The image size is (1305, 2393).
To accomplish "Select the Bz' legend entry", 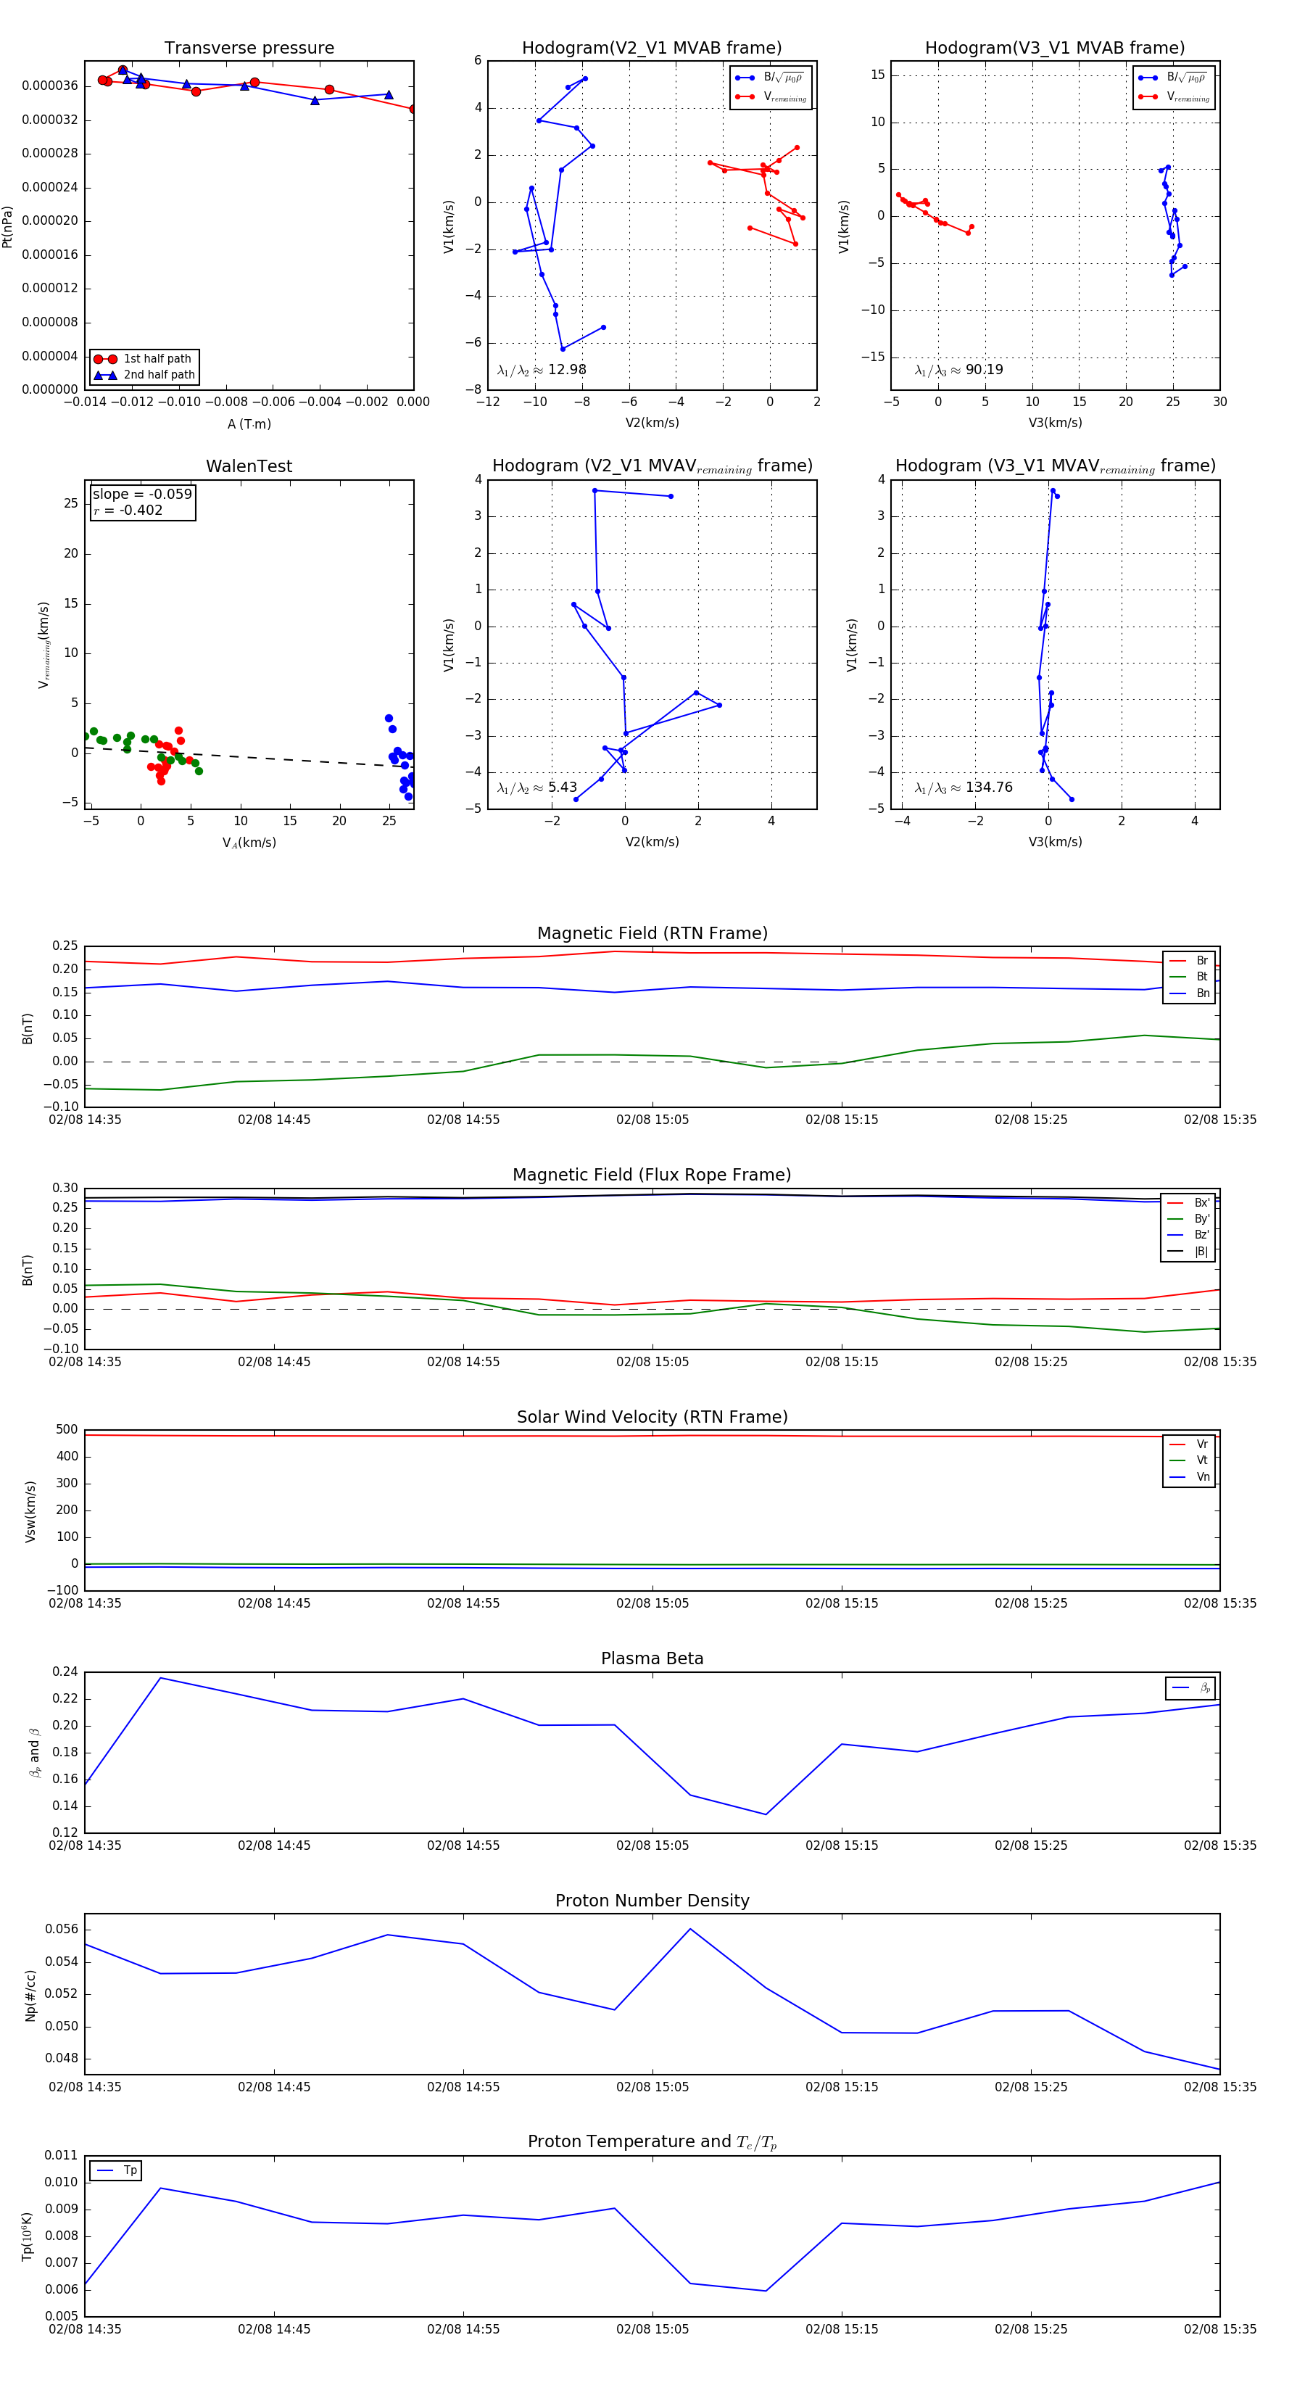I will [1189, 1236].
